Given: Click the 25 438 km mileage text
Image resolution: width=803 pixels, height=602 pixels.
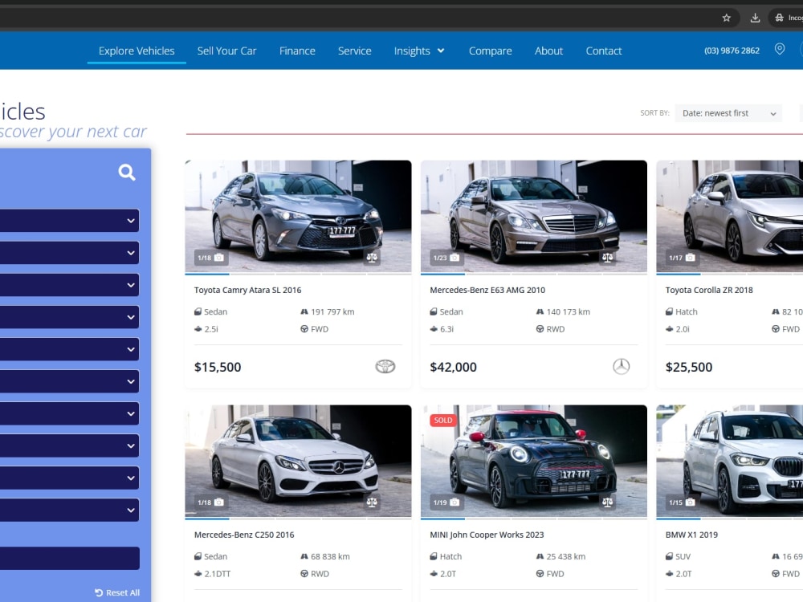Looking at the screenshot, I should click(x=566, y=556).
